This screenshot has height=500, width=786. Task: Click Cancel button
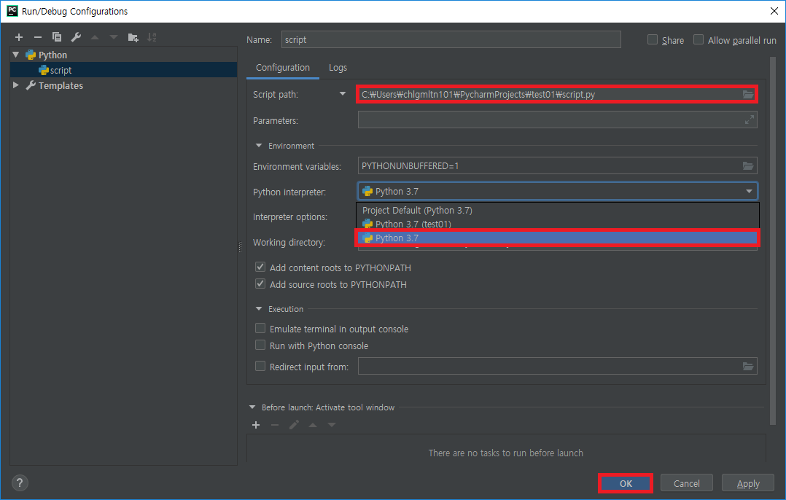tap(686, 483)
